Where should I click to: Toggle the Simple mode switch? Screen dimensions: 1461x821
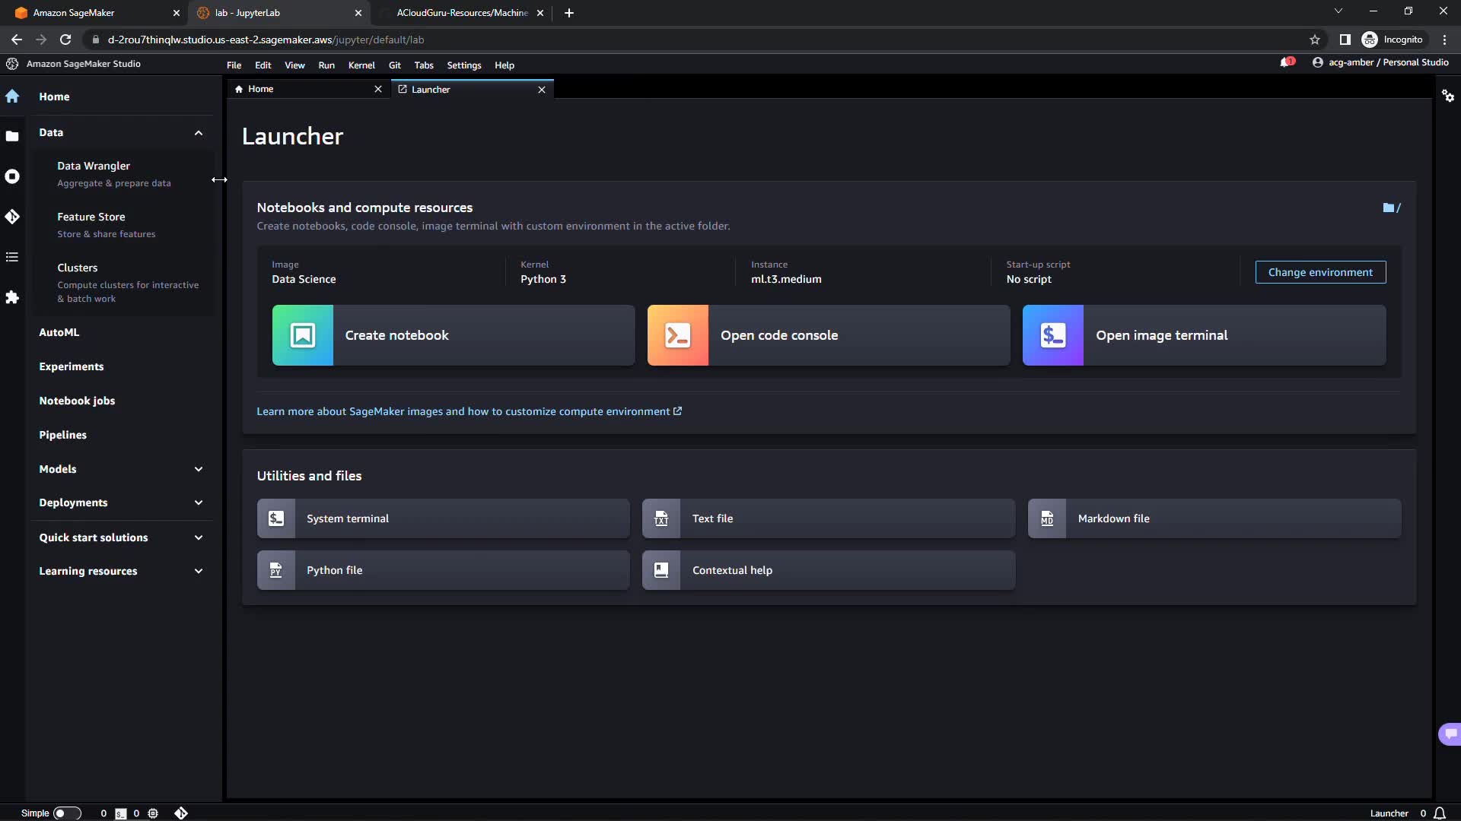pyautogui.click(x=66, y=813)
